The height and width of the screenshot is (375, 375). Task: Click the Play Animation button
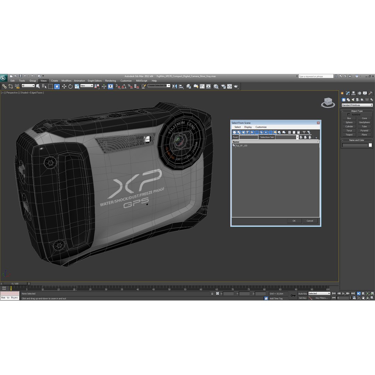[x=343, y=293]
